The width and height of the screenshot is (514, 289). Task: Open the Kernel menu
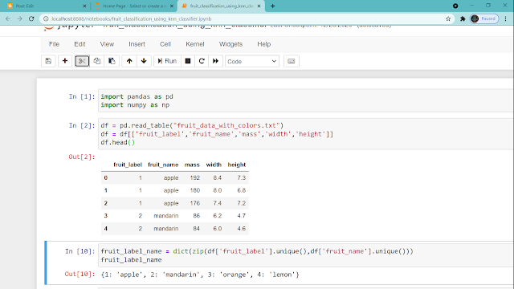[x=194, y=44]
